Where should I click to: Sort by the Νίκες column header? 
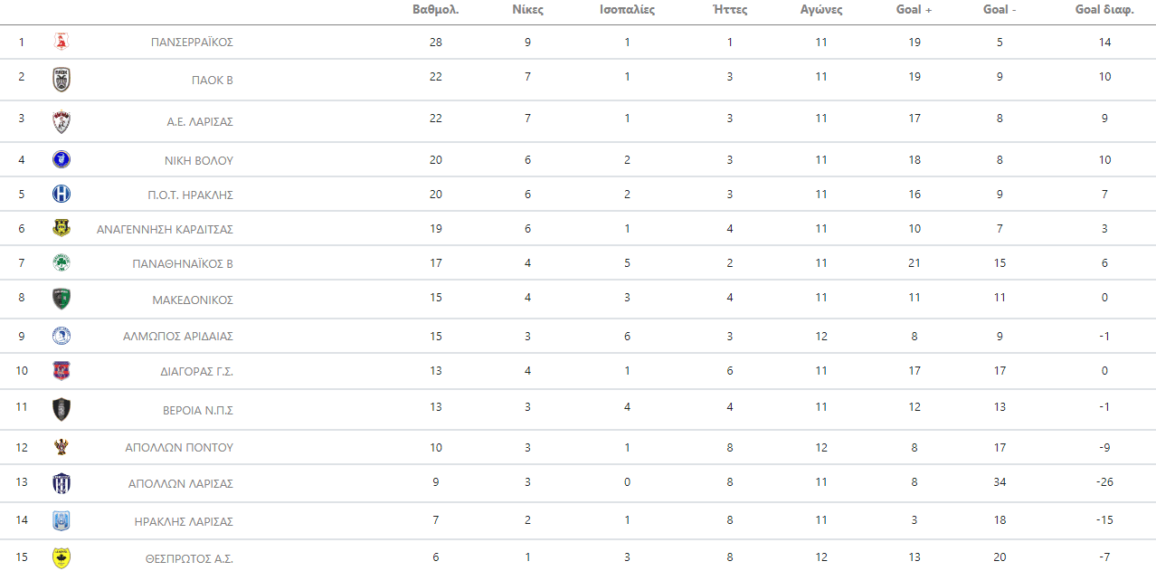click(x=527, y=10)
